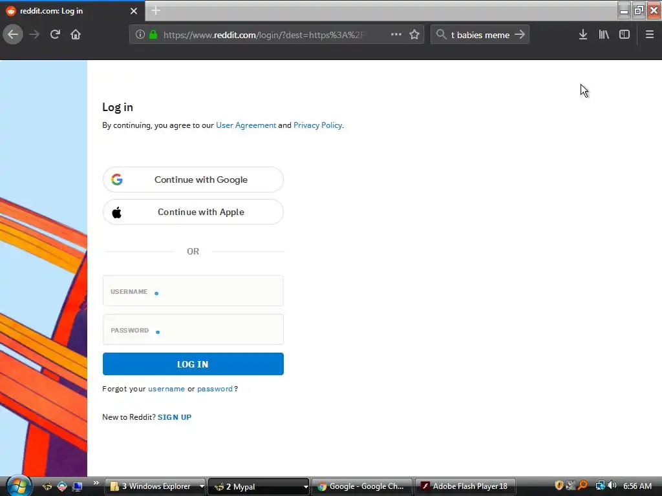Continue with Apple sign-in
The height and width of the screenshot is (496, 662).
tap(193, 212)
